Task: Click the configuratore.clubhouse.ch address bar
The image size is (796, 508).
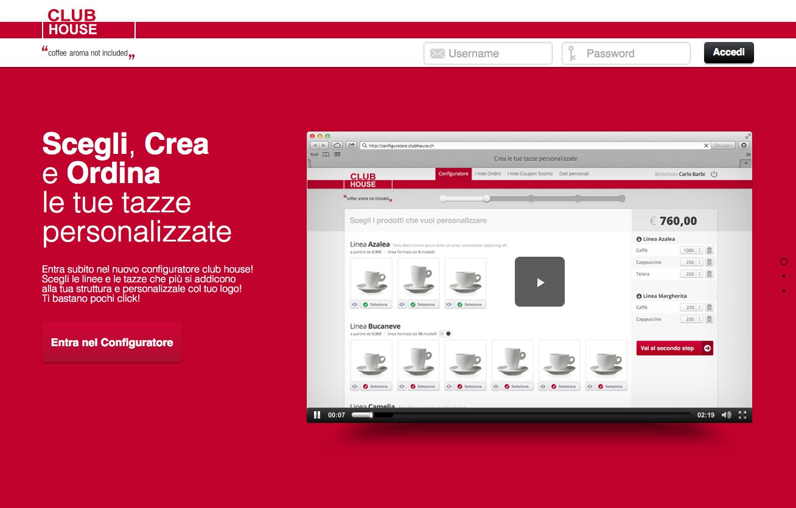Action: [x=536, y=145]
